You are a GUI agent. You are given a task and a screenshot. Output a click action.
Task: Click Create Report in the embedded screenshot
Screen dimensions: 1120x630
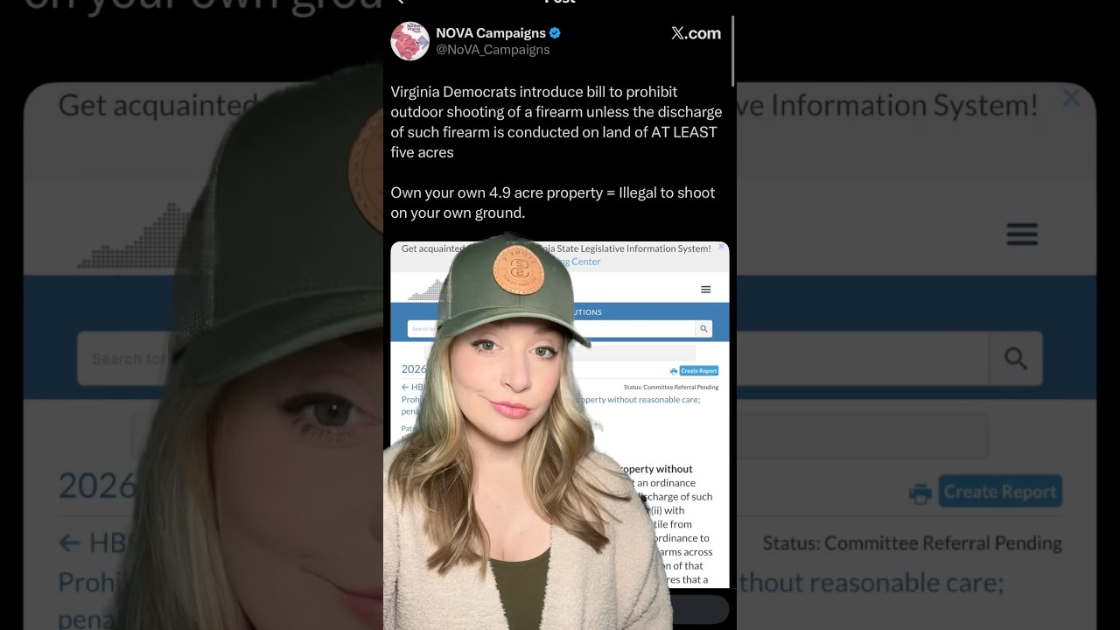tap(699, 371)
